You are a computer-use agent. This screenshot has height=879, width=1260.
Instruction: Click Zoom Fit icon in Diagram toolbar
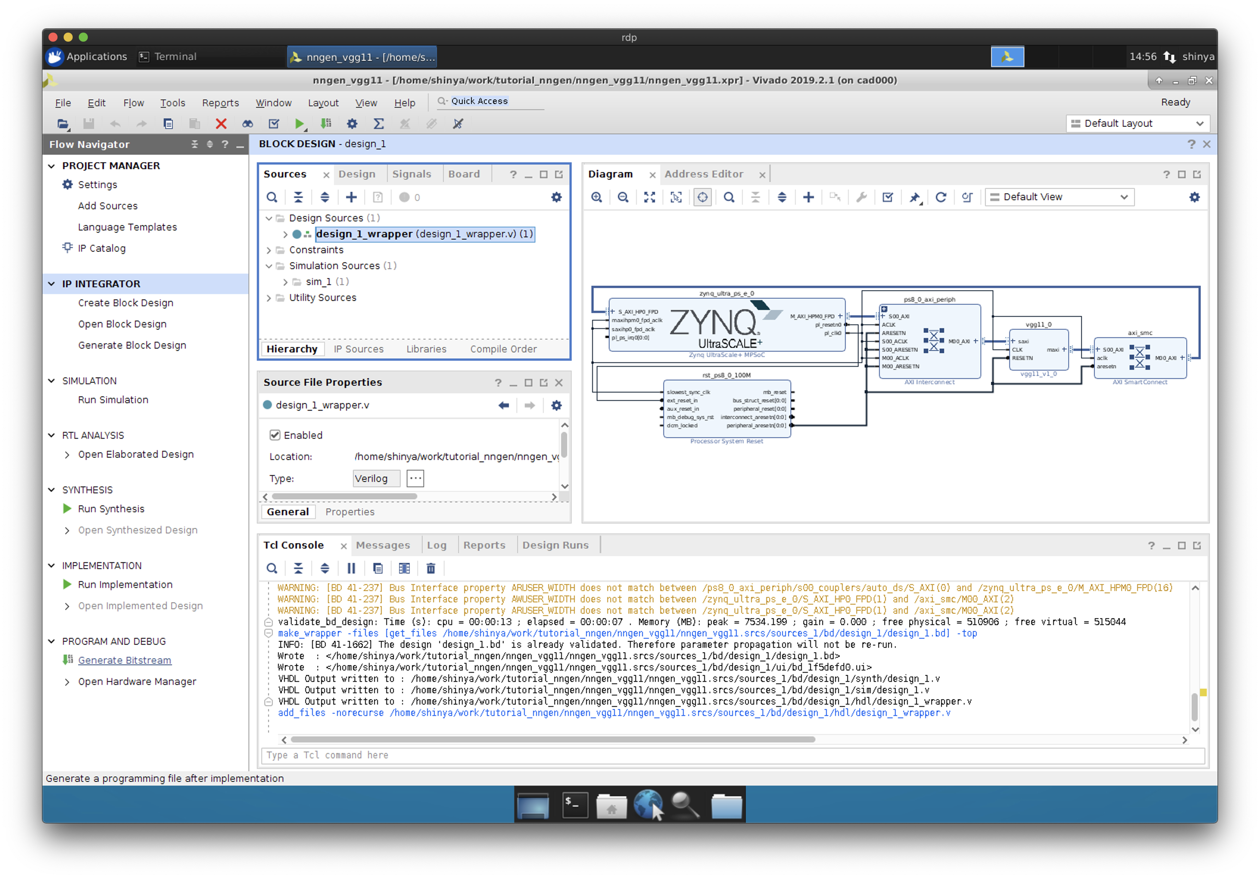pos(650,197)
